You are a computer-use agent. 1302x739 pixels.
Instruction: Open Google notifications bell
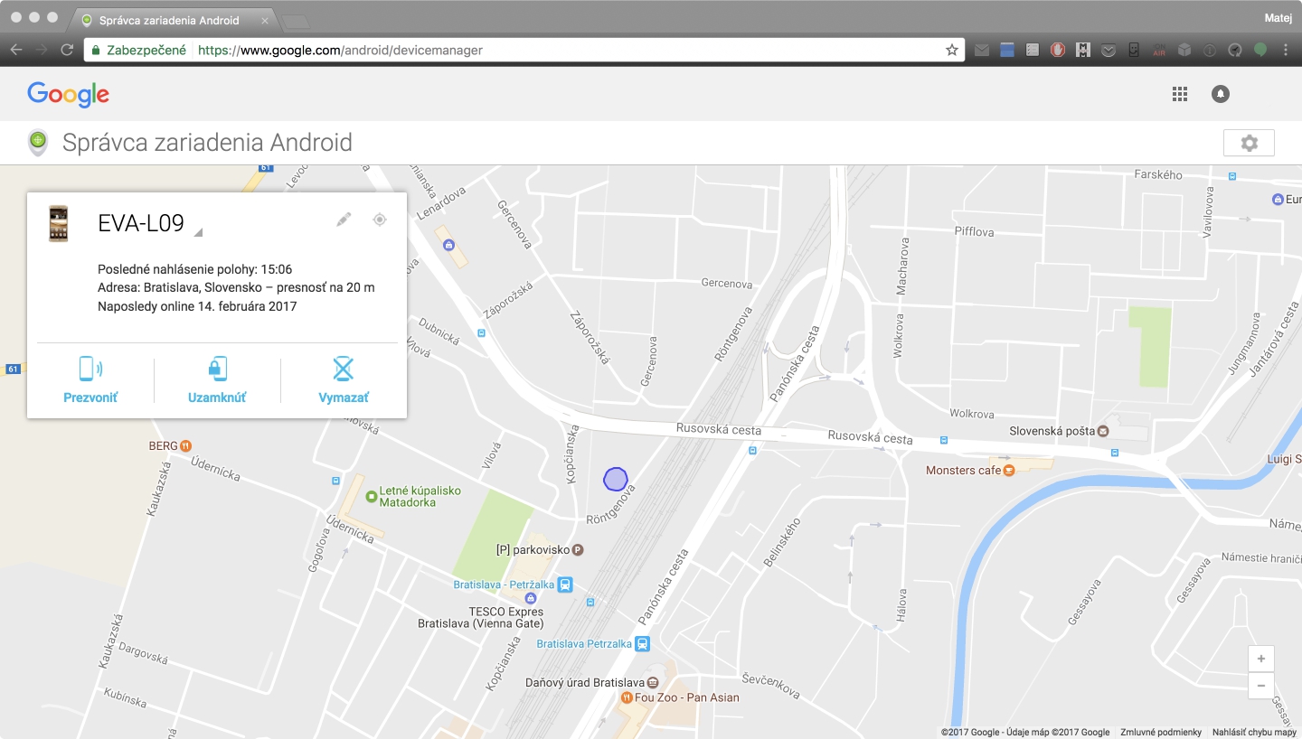(1221, 94)
